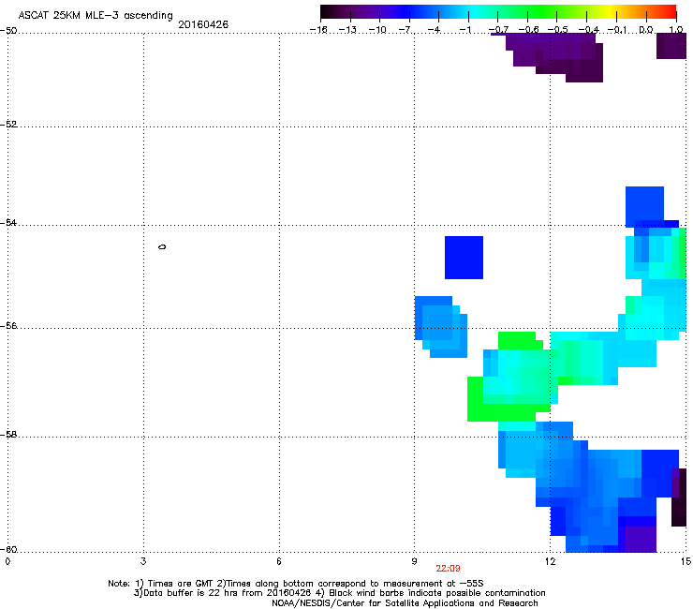Click the longitude axis label 6
This screenshot has width=693, height=609.
279,561
